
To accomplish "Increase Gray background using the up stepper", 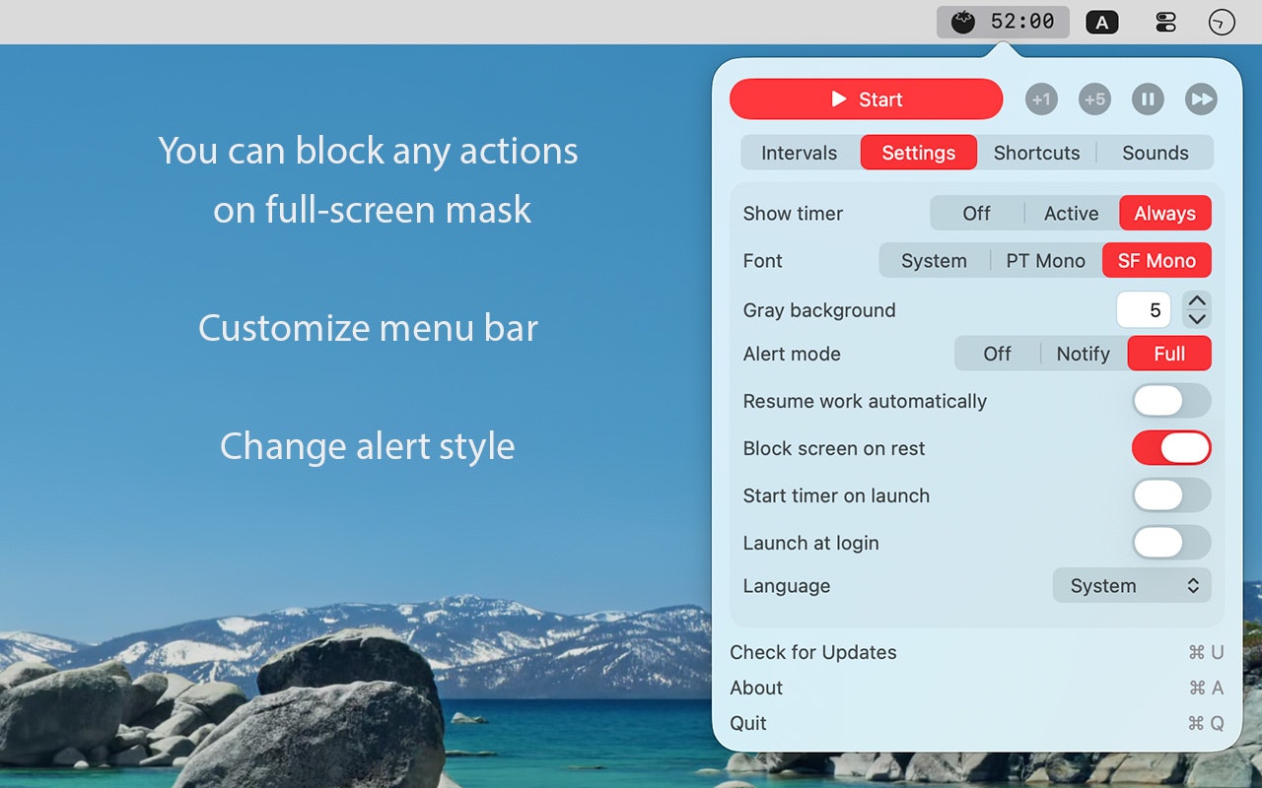I will [1196, 302].
